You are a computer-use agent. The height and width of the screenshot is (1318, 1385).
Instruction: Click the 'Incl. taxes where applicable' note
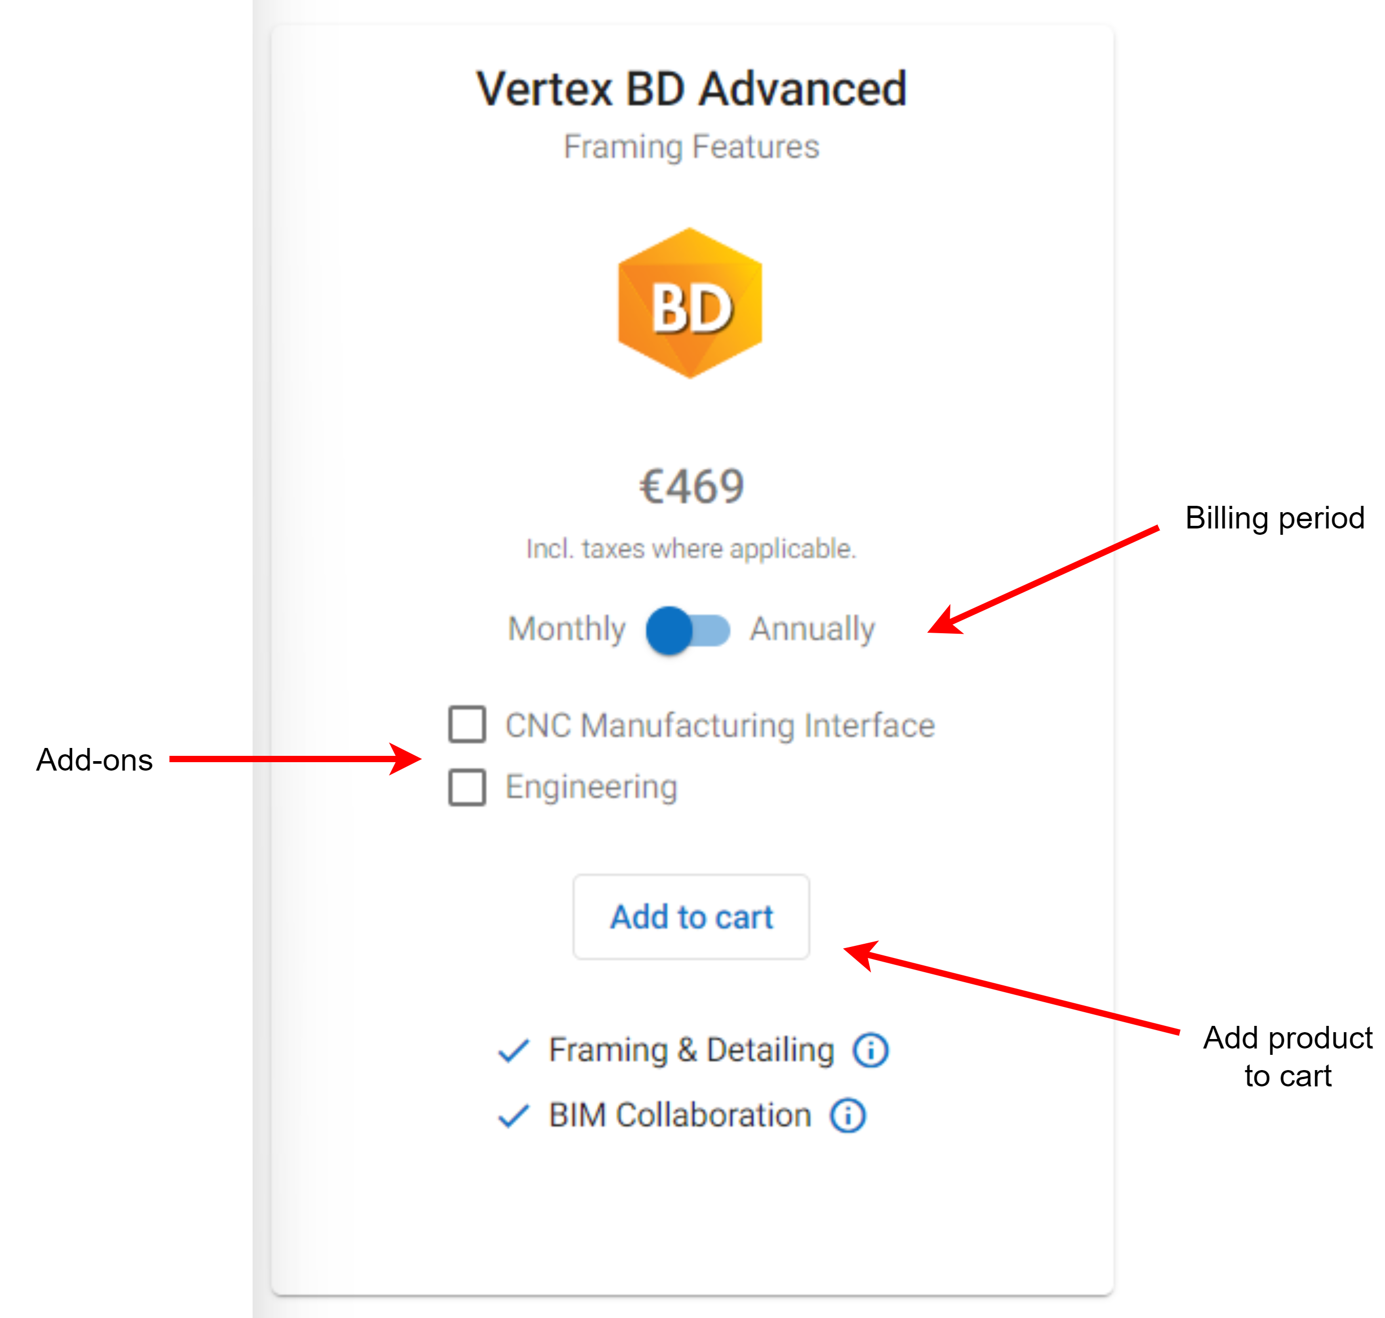click(x=691, y=548)
